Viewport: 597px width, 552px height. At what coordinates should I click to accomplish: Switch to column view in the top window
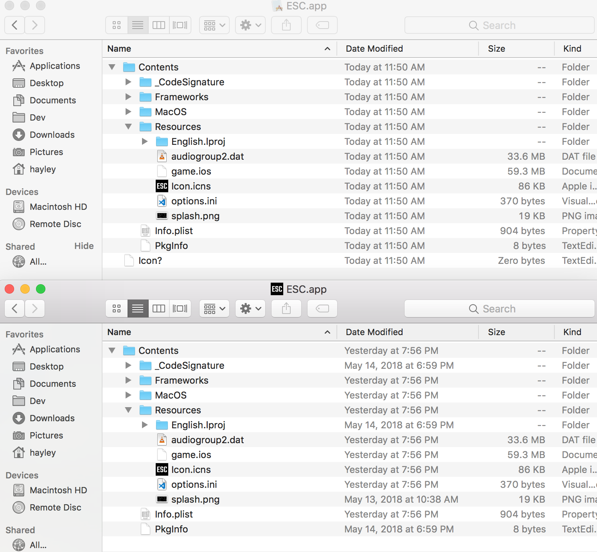(x=158, y=25)
